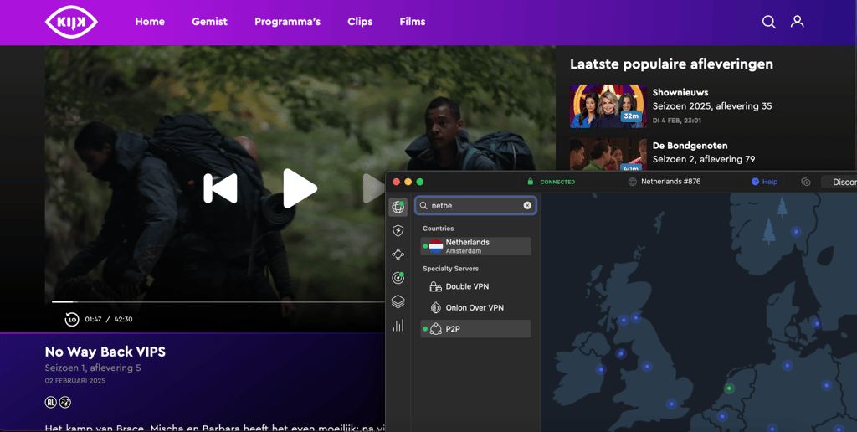Click the 'Countries' heading
This screenshot has width=857, height=432.
tap(439, 229)
